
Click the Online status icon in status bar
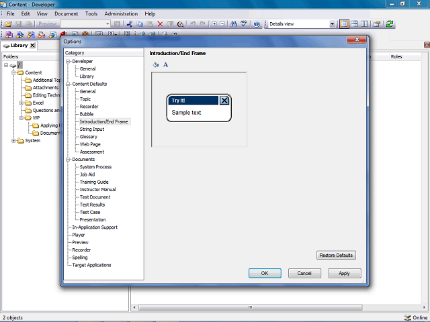pos(408,317)
